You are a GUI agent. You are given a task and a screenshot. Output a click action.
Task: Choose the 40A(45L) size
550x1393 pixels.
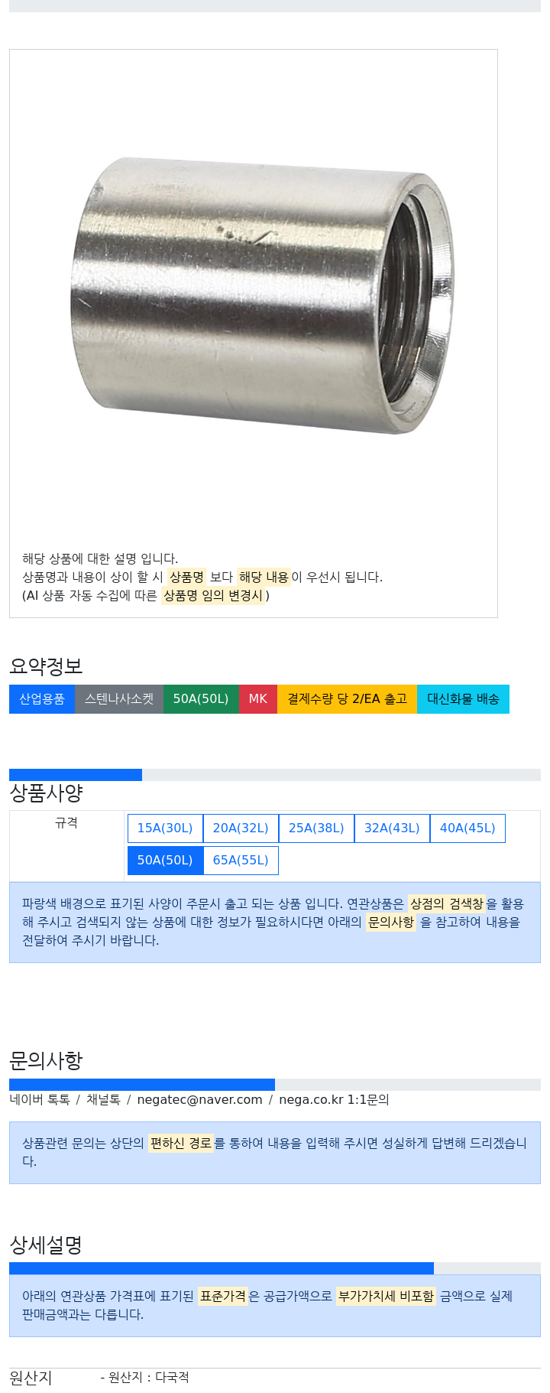pos(467,828)
